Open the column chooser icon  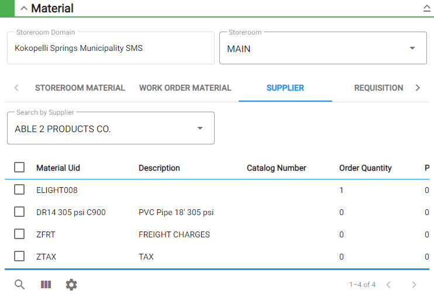point(46,285)
